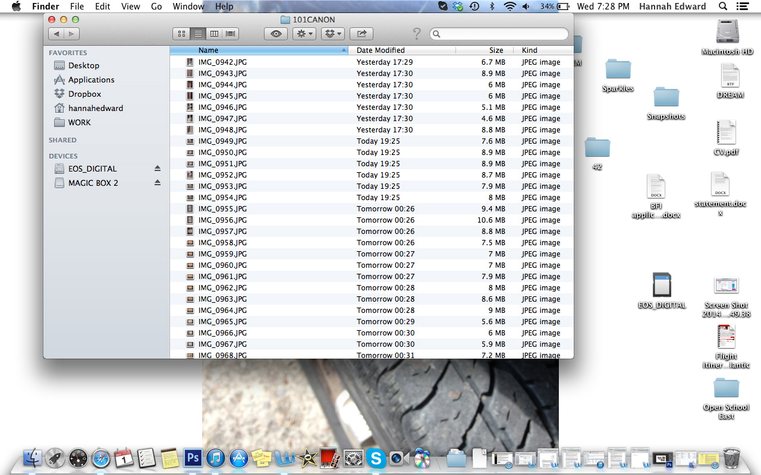Open Notification Center list icon
761x475 pixels.
[741, 7]
